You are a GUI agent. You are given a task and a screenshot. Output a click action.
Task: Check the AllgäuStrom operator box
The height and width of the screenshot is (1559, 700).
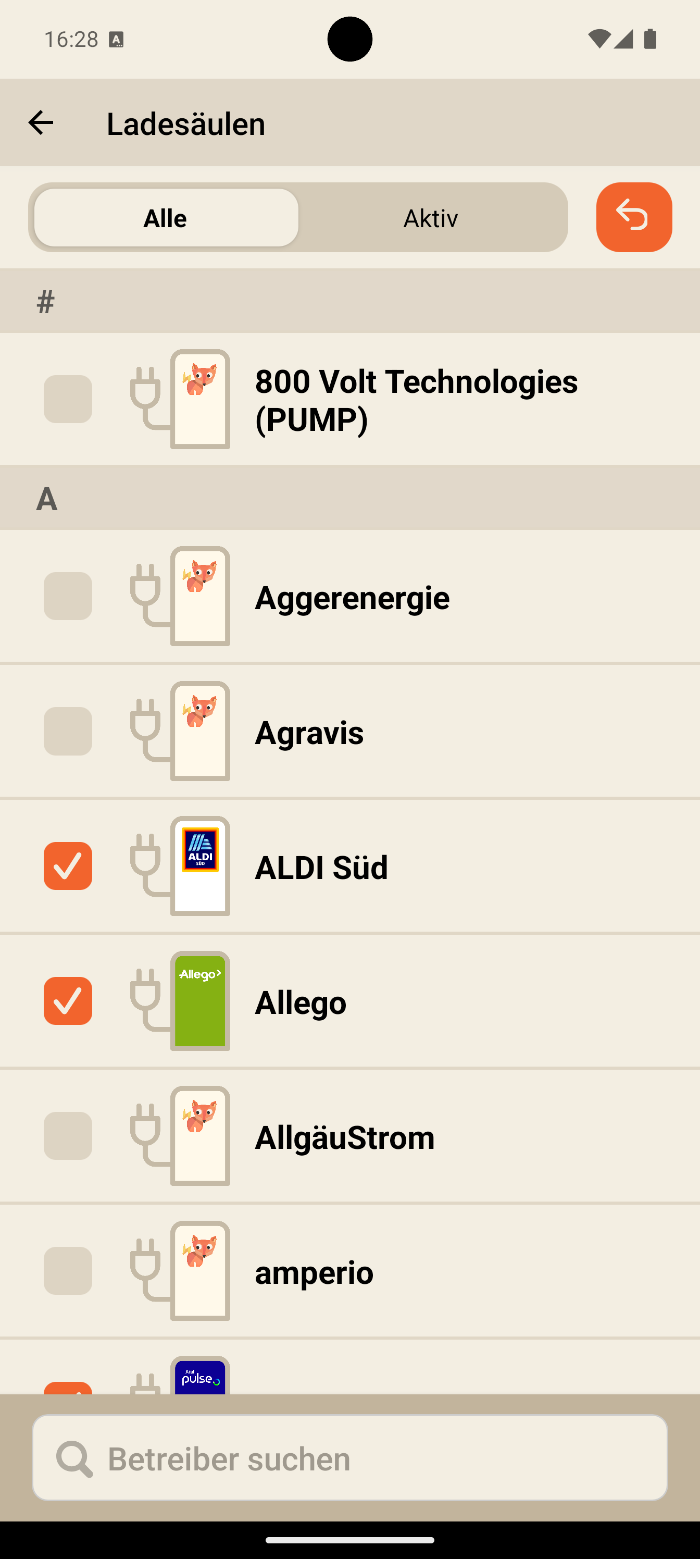click(68, 1136)
